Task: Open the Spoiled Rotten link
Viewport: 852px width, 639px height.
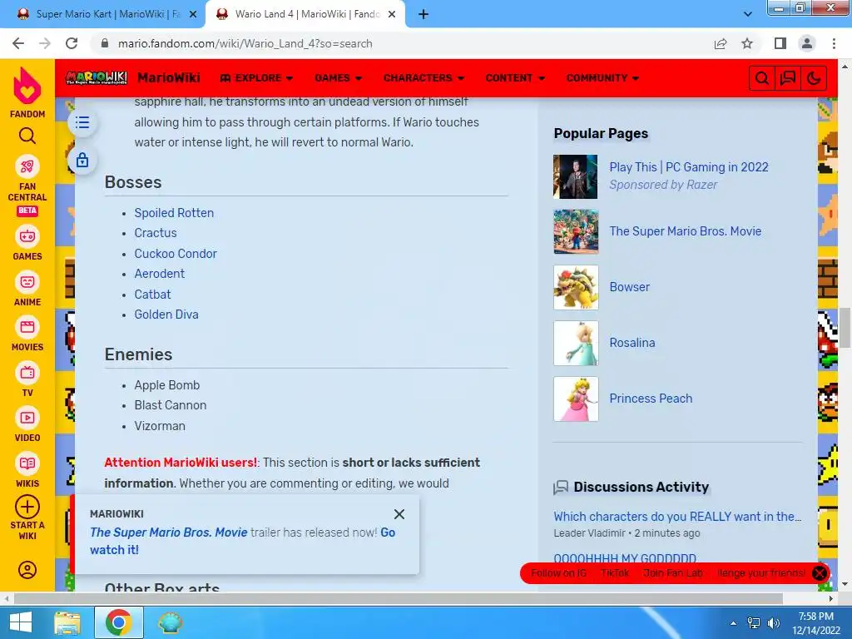Action: 174,213
